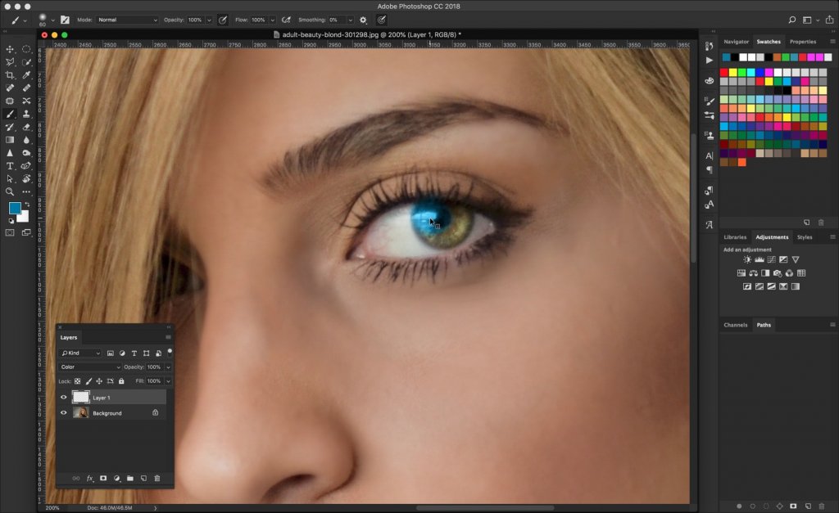
Task: Create a new layer with the new layer button
Action: pyautogui.click(x=143, y=478)
